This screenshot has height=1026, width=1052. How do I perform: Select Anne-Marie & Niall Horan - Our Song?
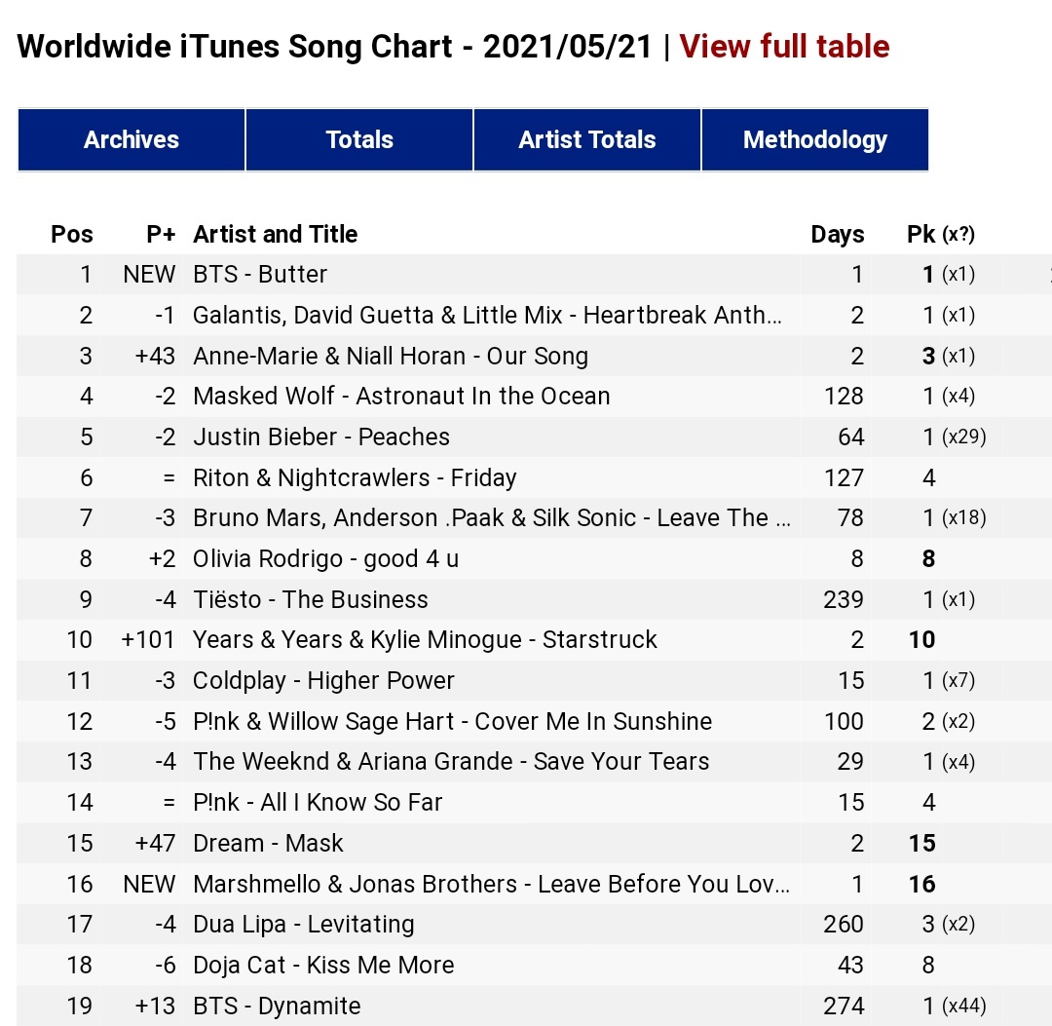tap(391, 357)
